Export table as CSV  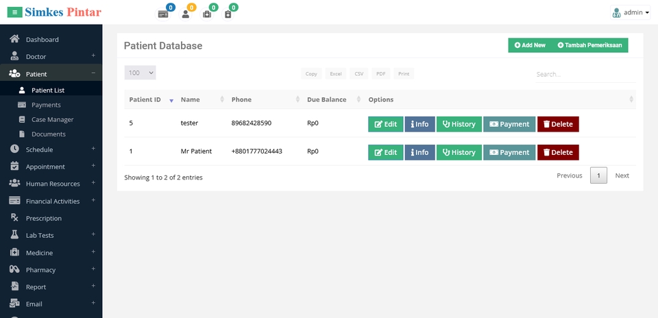pyautogui.click(x=358, y=74)
